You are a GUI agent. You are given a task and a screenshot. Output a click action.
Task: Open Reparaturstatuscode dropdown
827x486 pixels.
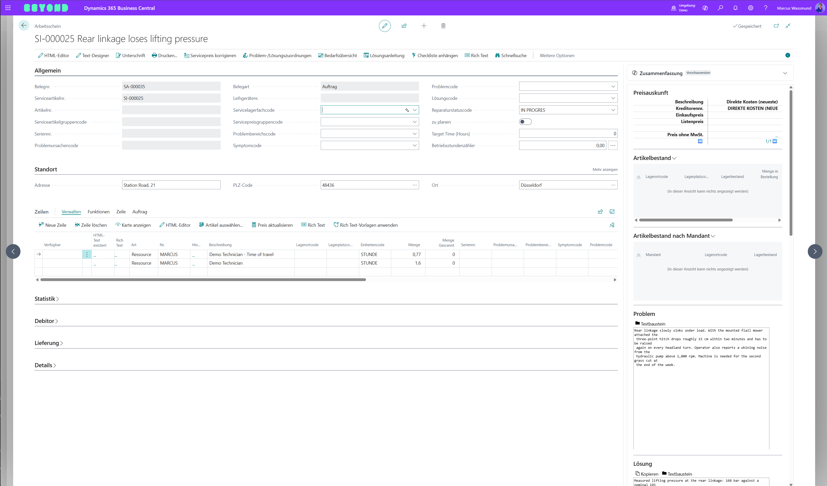[613, 110]
